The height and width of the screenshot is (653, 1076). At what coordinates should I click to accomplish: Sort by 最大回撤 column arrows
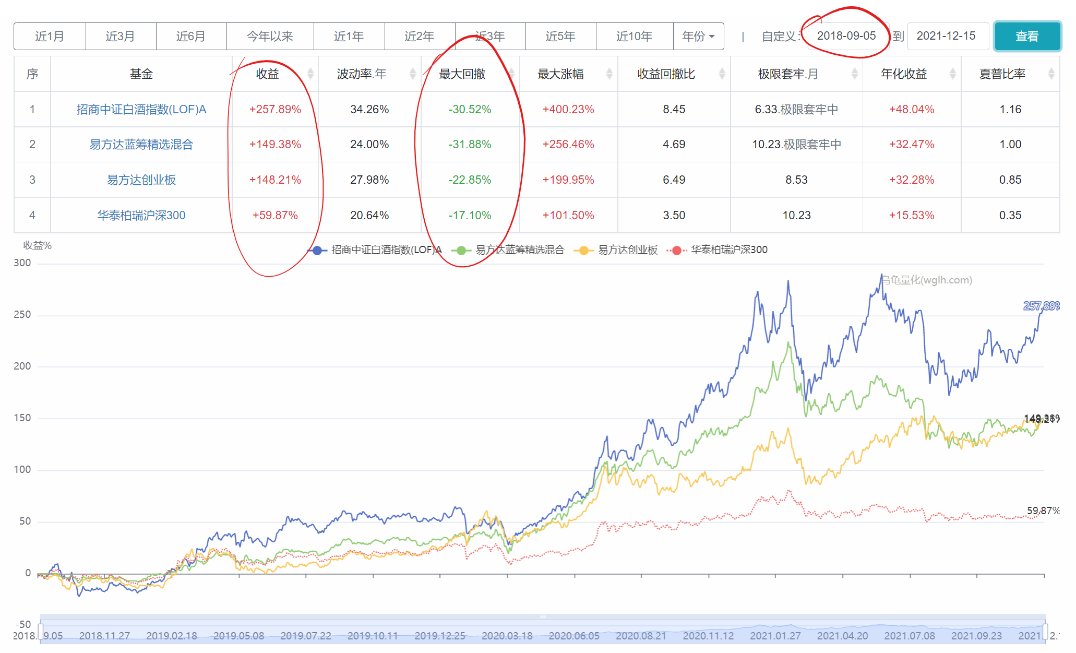(x=511, y=74)
